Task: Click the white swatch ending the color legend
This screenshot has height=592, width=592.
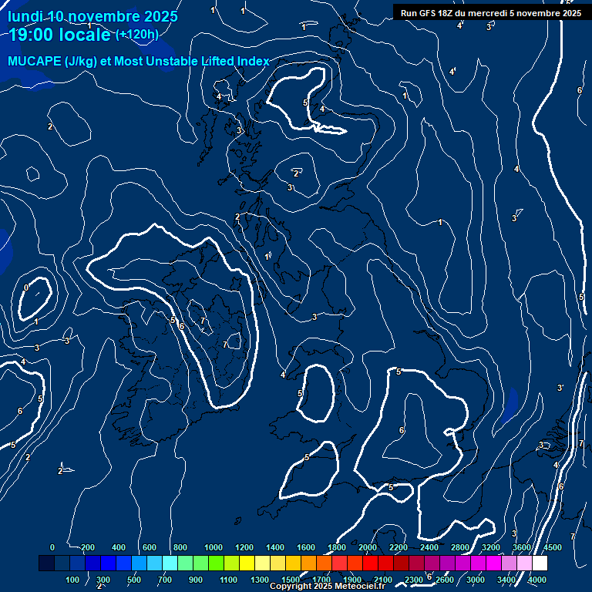Action: pos(540,563)
